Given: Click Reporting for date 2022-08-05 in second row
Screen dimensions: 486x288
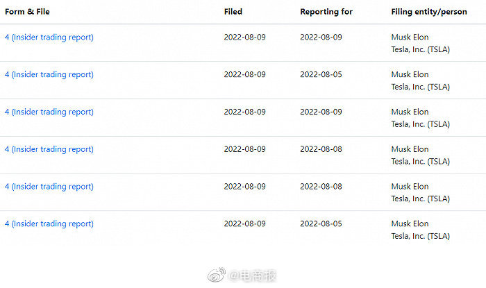Looking at the screenshot, I should 321,75.
